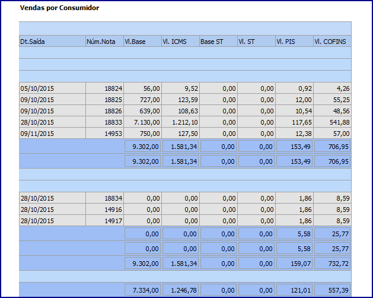Viewport: 373px width, 298px height.
Task: Select the Base ST column header
Action: pos(218,42)
